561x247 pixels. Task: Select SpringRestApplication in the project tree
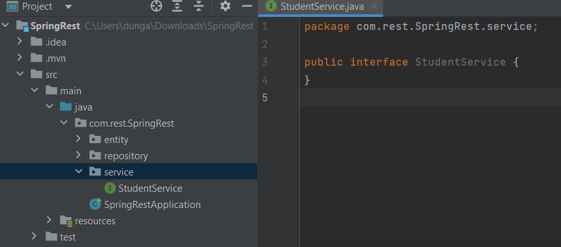coord(152,205)
